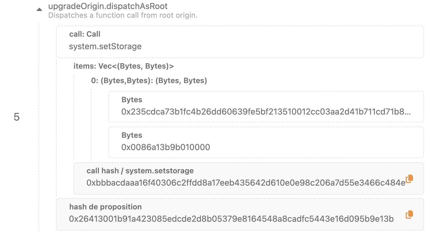Copy the hash de proposition value
This screenshot has width=431, height=234.
coord(409,215)
